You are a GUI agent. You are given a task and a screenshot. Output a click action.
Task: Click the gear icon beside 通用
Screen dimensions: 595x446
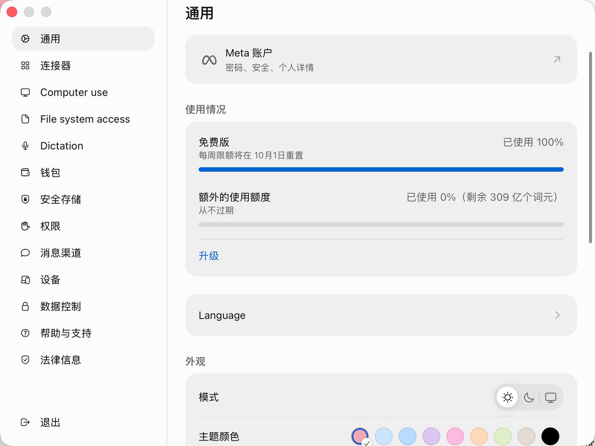pos(25,39)
